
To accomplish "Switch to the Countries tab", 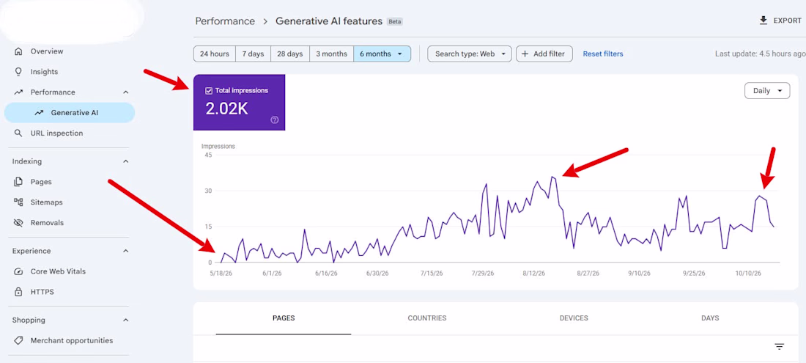I will pyautogui.click(x=427, y=318).
